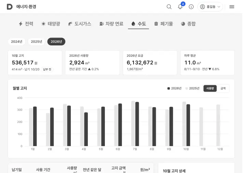Switch to the 태양광 tab

51,24
